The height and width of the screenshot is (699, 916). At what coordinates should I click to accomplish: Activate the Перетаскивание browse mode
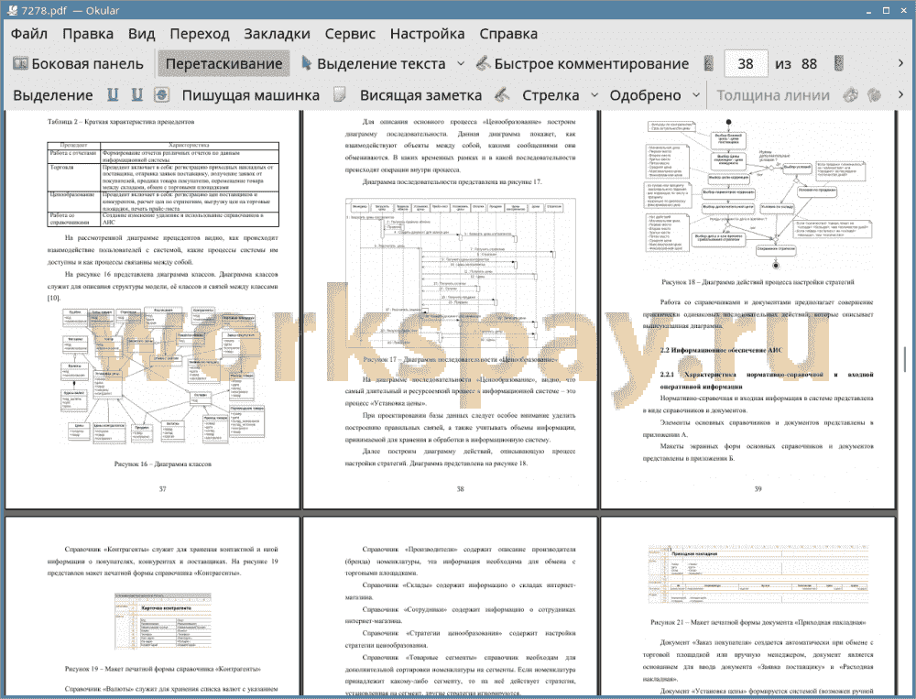(224, 64)
